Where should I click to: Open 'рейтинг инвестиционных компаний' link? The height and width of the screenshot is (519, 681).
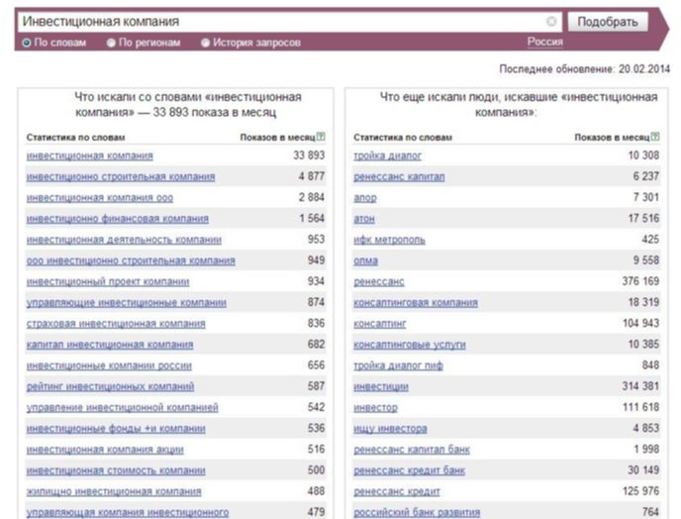click(110, 386)
